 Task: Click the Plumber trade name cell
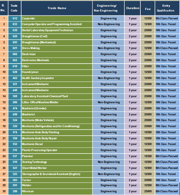57,156
